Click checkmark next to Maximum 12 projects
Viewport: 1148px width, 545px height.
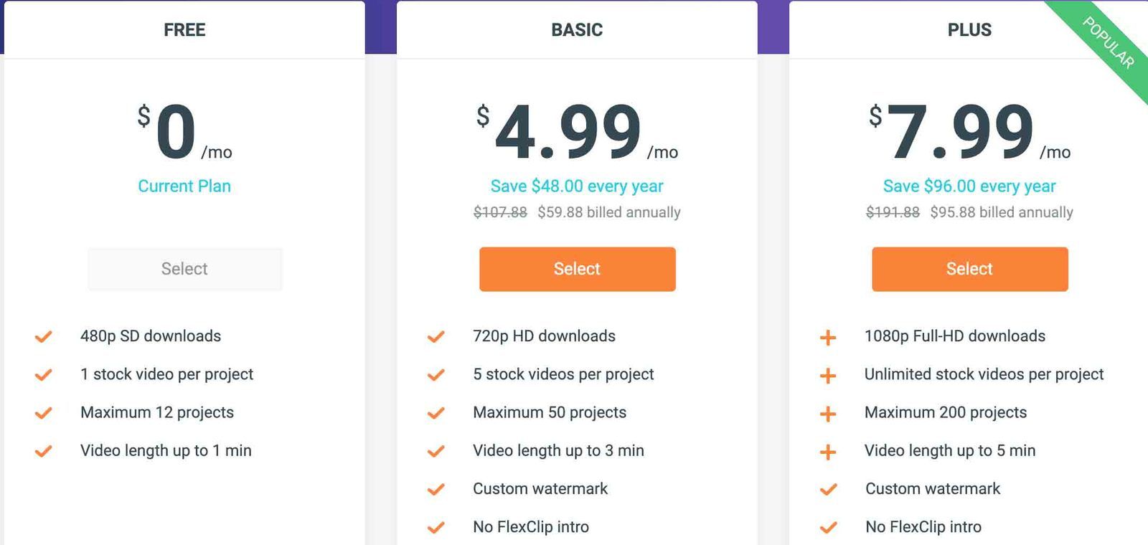pos(44,413)
